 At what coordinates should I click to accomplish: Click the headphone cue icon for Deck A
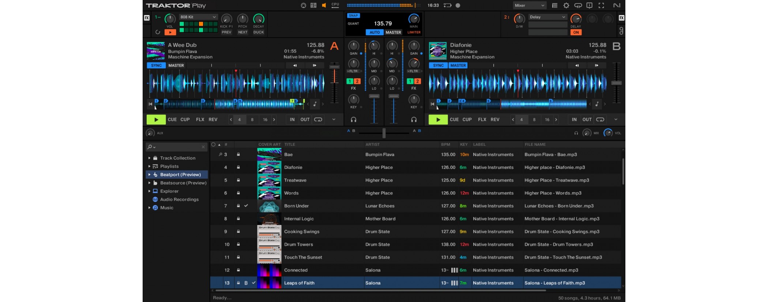[x=353, y=120]
